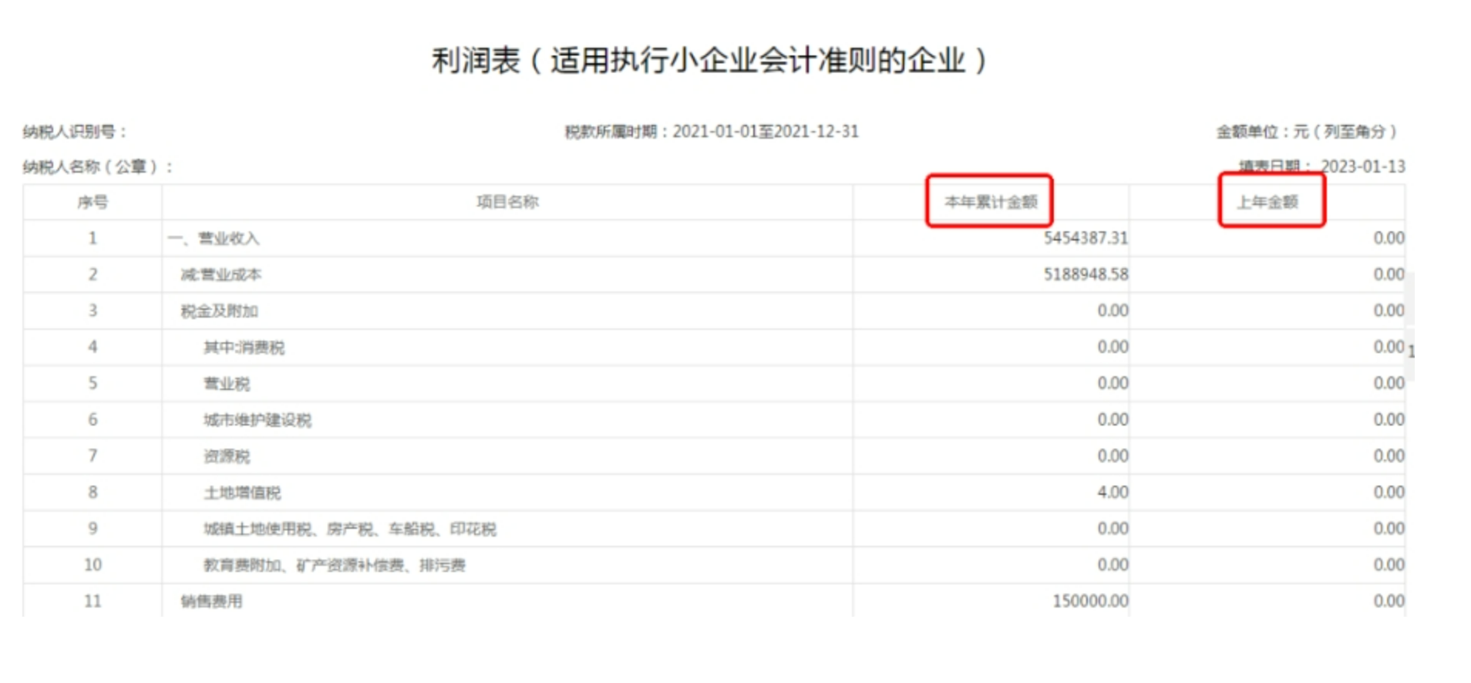This screenshot has height=683, width=1471.
Task: Click sequence number 5
Action: (x=93, y=383)
